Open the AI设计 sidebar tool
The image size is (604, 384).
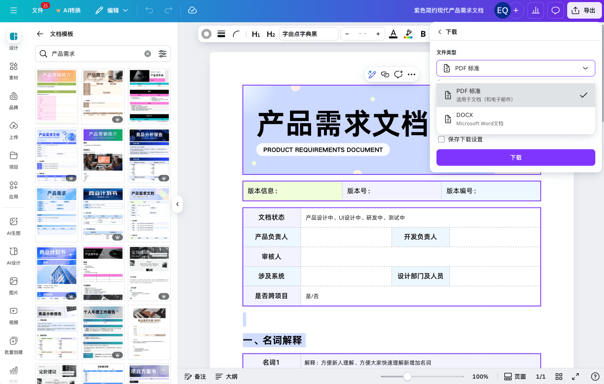[14, 256]
